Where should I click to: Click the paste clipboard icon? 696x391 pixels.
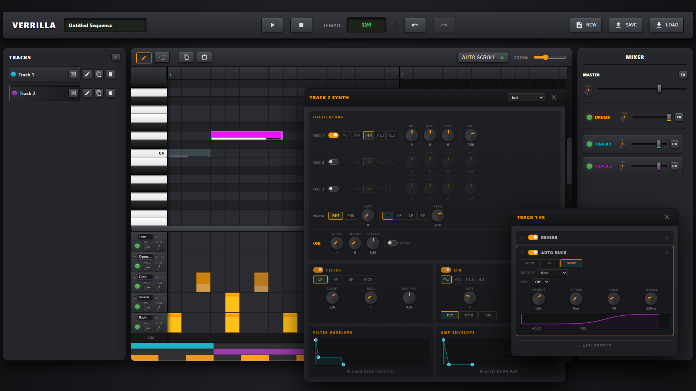[204, 57]
